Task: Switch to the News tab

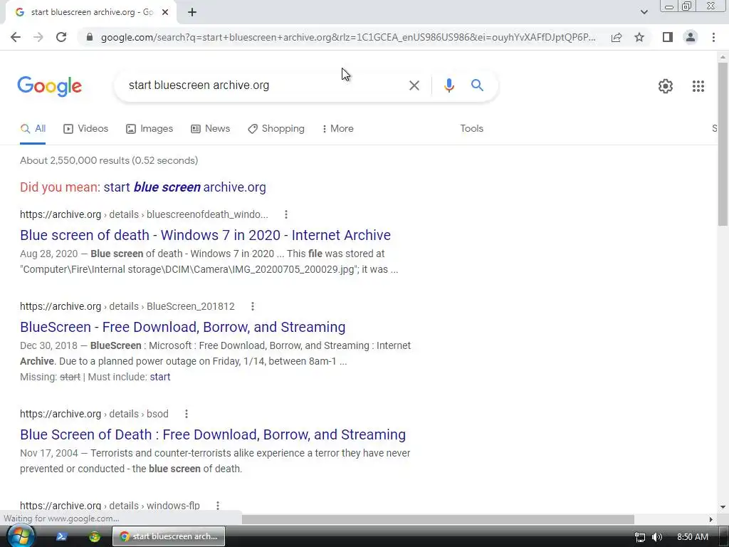Action: point(211,129)
